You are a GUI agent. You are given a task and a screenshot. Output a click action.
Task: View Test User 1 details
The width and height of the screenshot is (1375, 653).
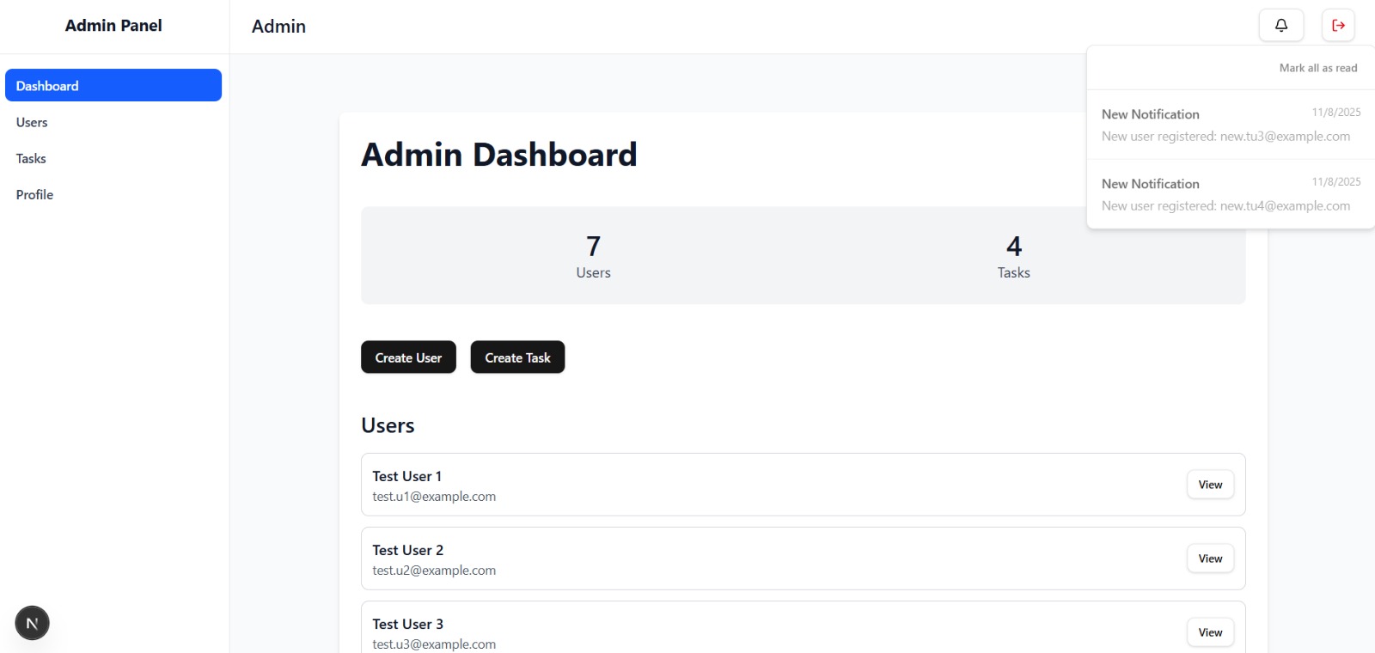coord(1210,485)
